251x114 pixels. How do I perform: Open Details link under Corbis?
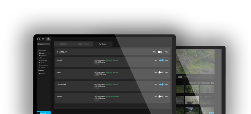[x=97, y=100]
